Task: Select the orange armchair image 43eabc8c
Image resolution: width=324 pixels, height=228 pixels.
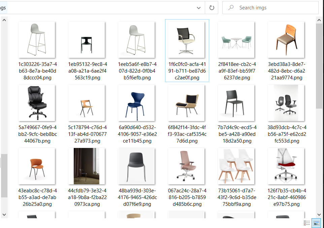Action: tap(37, 166)
